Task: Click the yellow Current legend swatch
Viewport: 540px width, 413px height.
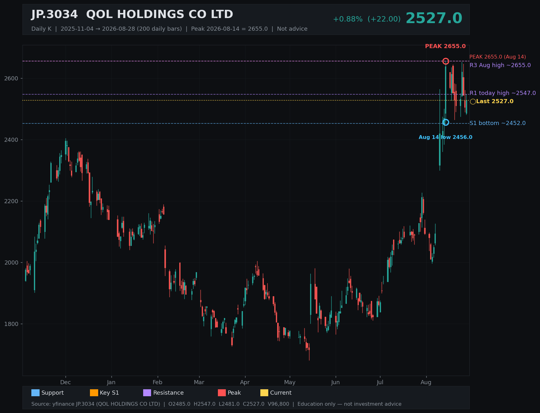Action: tap(264, 393)
